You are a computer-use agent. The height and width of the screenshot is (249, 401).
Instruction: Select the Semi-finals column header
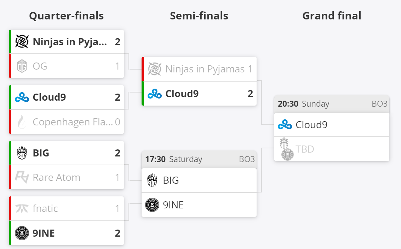pos(199,16)
